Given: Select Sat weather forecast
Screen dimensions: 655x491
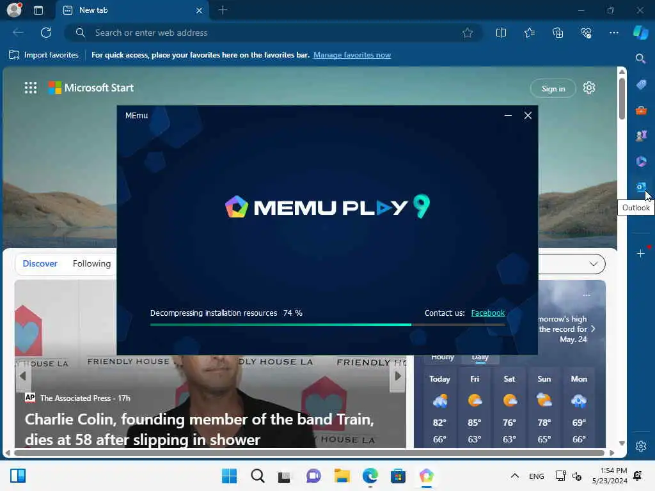Looking at the screenshot, I should [509, 409].
